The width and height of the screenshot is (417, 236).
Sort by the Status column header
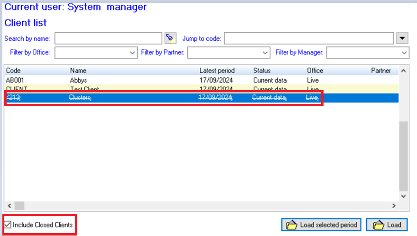[x=262, y=71]
